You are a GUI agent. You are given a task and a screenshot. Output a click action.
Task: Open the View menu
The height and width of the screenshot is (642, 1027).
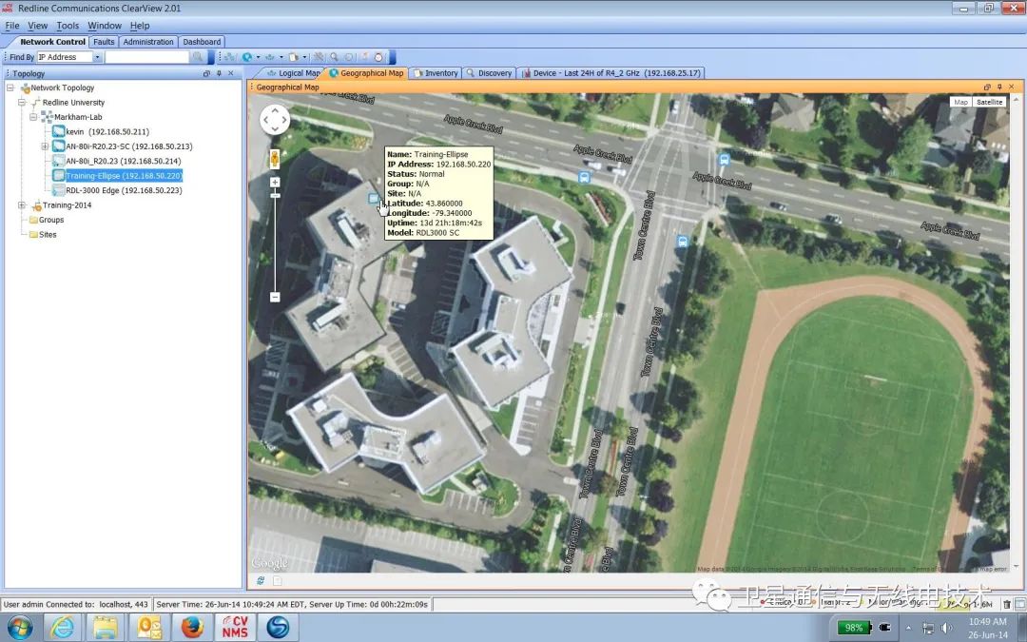pyautogui.click(x=37, y=26)
